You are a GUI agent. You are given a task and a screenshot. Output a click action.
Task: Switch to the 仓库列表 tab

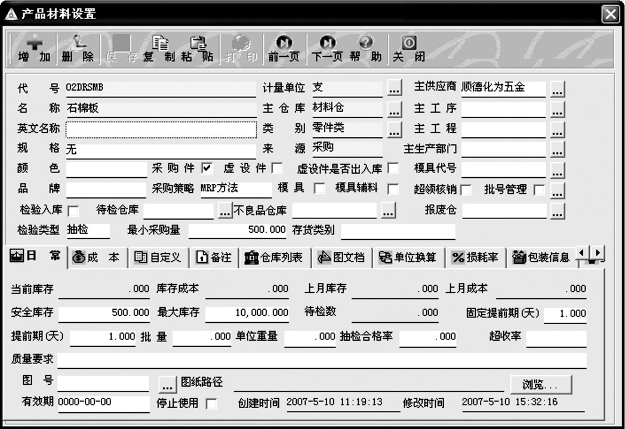[275, 257]
